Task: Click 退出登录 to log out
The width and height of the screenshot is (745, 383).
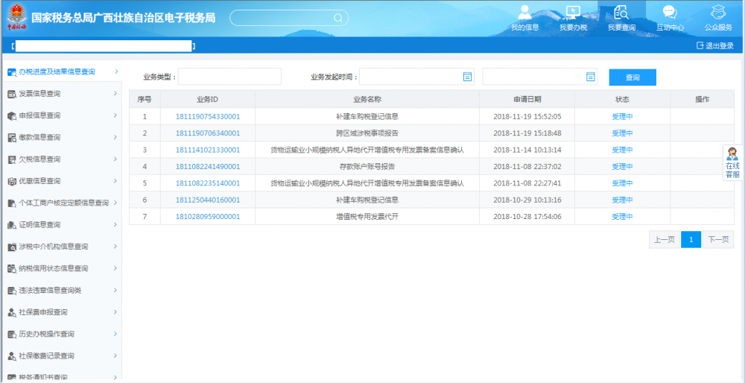Action: point(714,45)
